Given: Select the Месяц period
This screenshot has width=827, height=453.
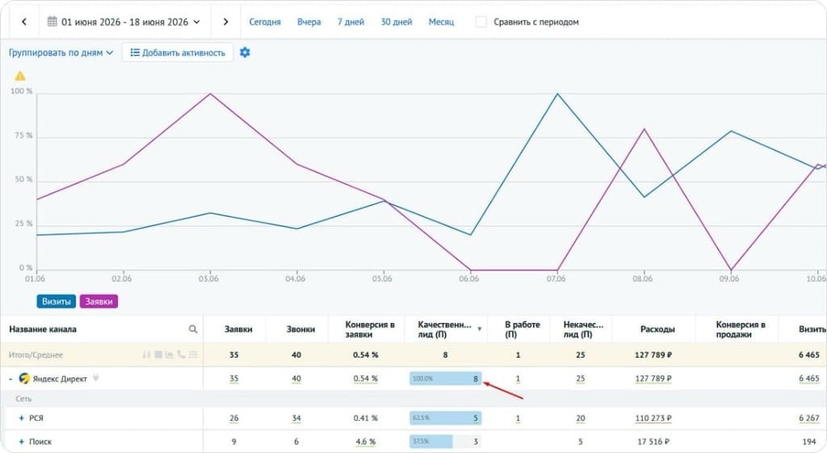Looking at the screenshot, I should coord(441,22).
